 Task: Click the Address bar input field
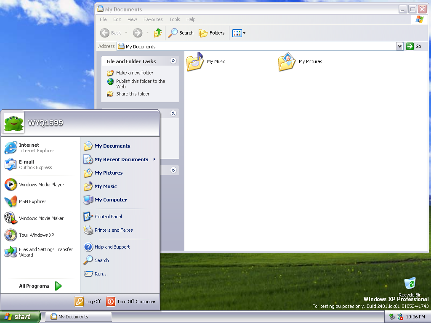point(257,46)
